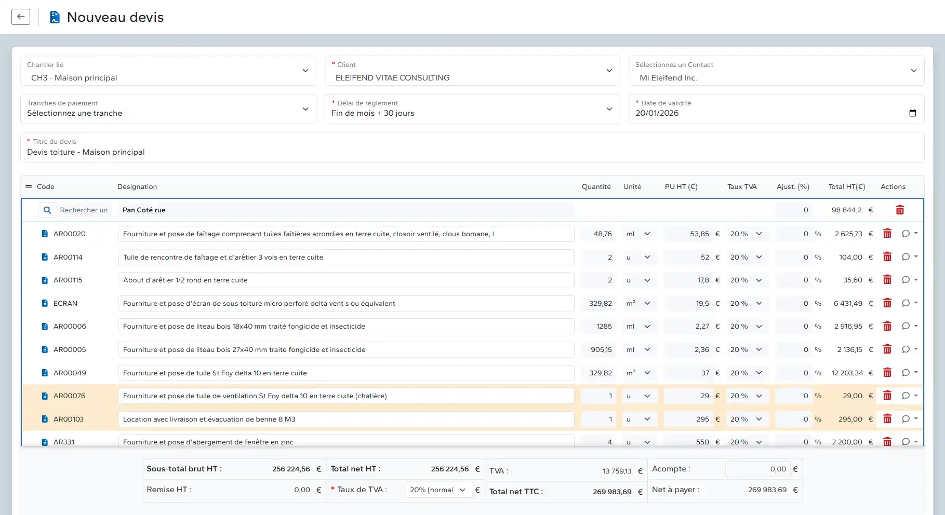Delete the AR00020 line with the trash icon
This screenshot has width=945, height=515.
(887, 234)
